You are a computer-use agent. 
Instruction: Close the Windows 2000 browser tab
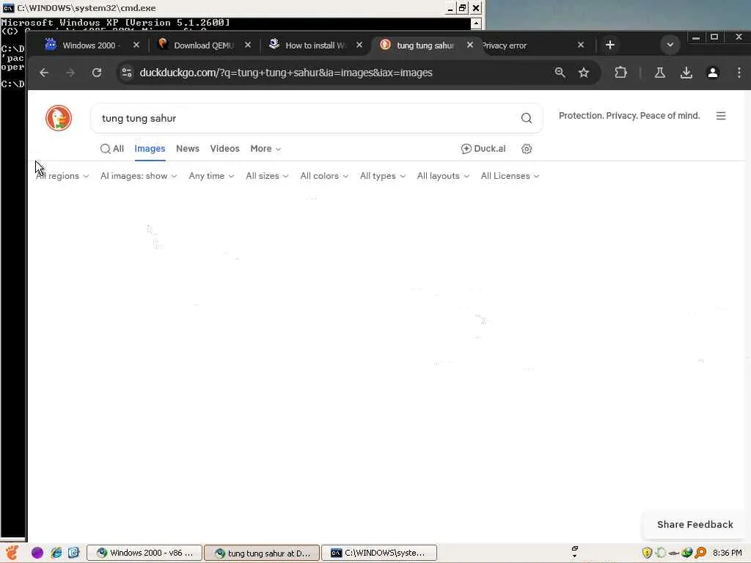click(136, 45)
